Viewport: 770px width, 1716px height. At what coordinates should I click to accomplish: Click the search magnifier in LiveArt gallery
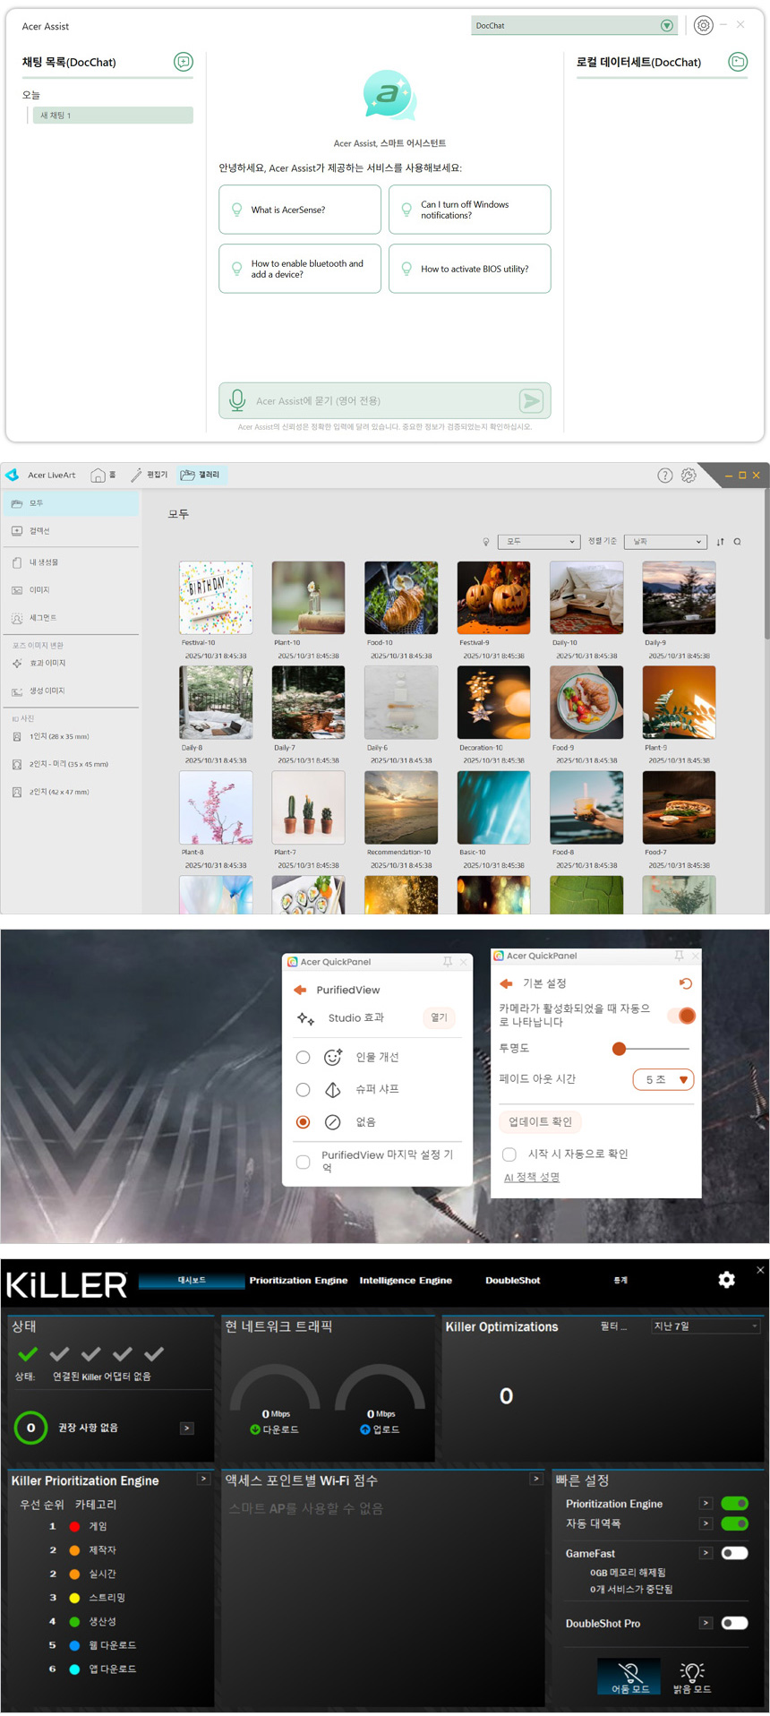click(x=737, y=542)
